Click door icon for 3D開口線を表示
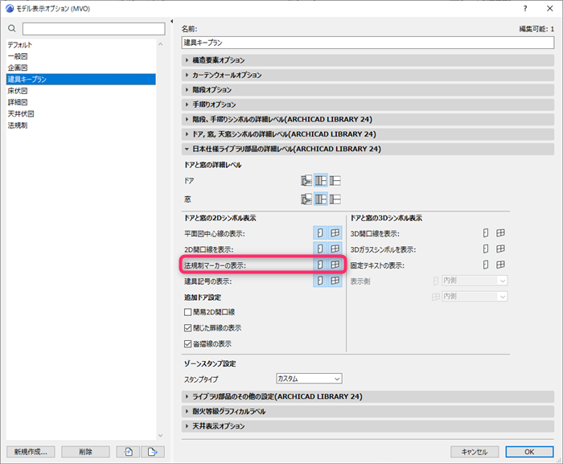 click(x=486, y=233)
